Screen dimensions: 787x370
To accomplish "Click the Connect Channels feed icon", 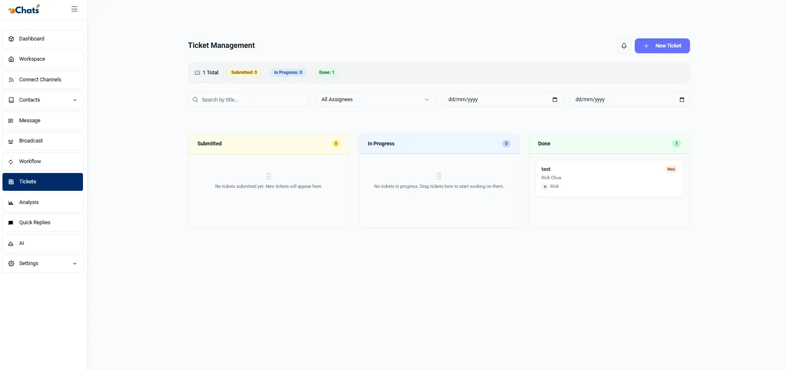I will [11, 80].
